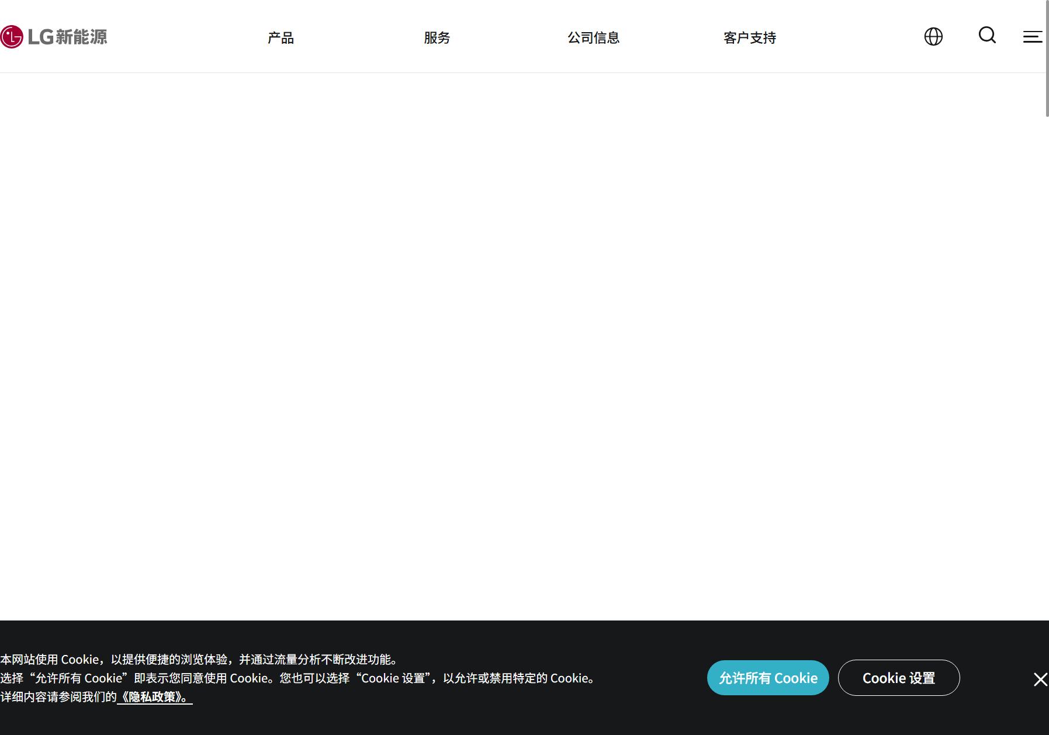Dismiss the cookie banner with X
The height and width of the screenshot is (735, 1049).
click(x=1040, y=679)
